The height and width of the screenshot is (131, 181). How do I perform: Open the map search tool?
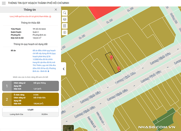(65, 13)
